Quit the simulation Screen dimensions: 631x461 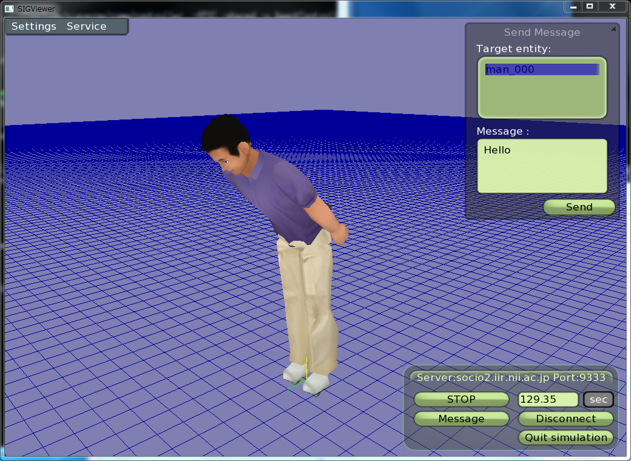(x=565, y=437)
